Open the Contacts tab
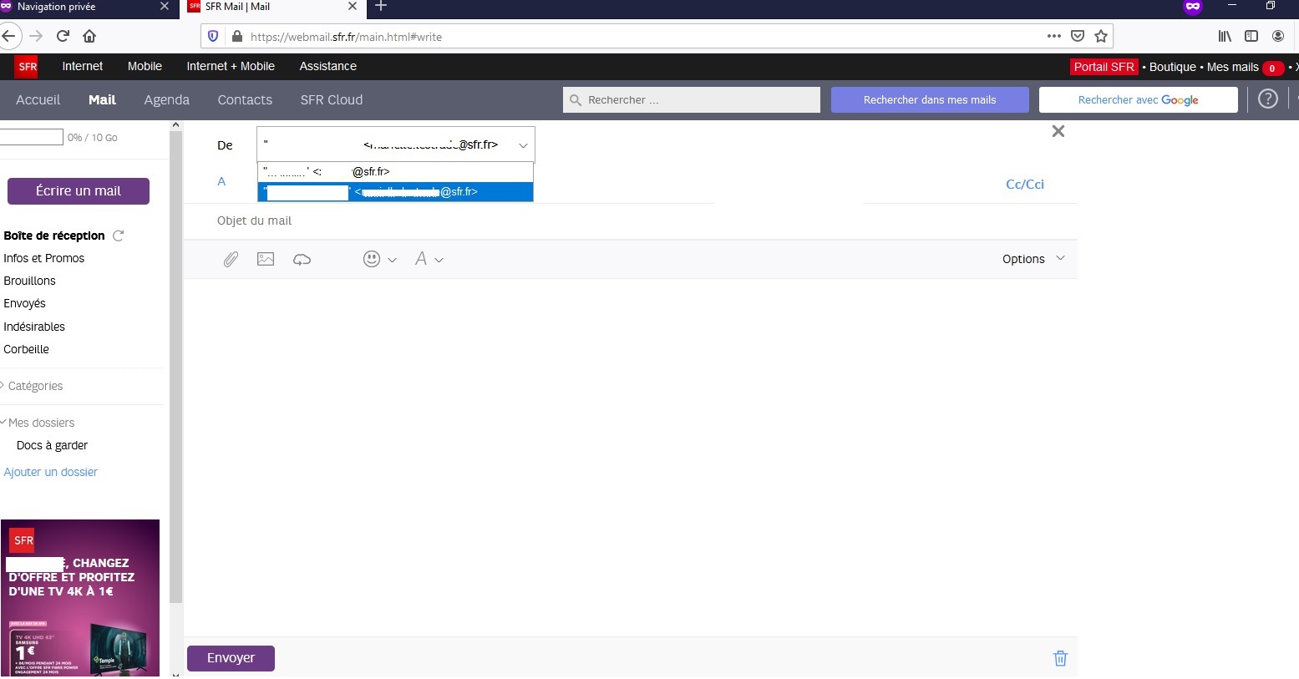The image size is (1299, 679). pyautogui.click(x=245, y=99)
